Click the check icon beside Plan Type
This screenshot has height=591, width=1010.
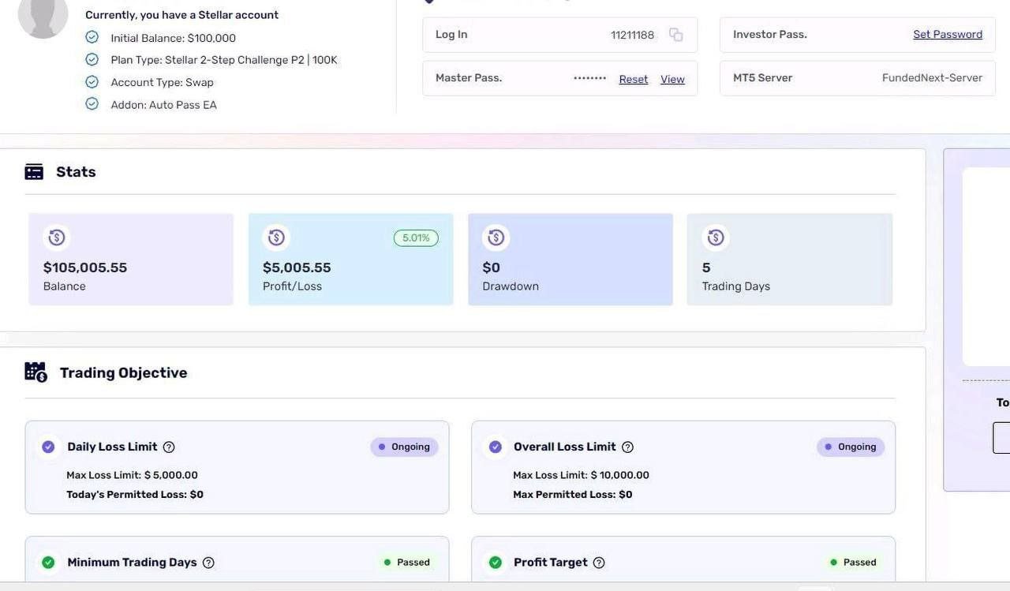(x=92, y=59)
